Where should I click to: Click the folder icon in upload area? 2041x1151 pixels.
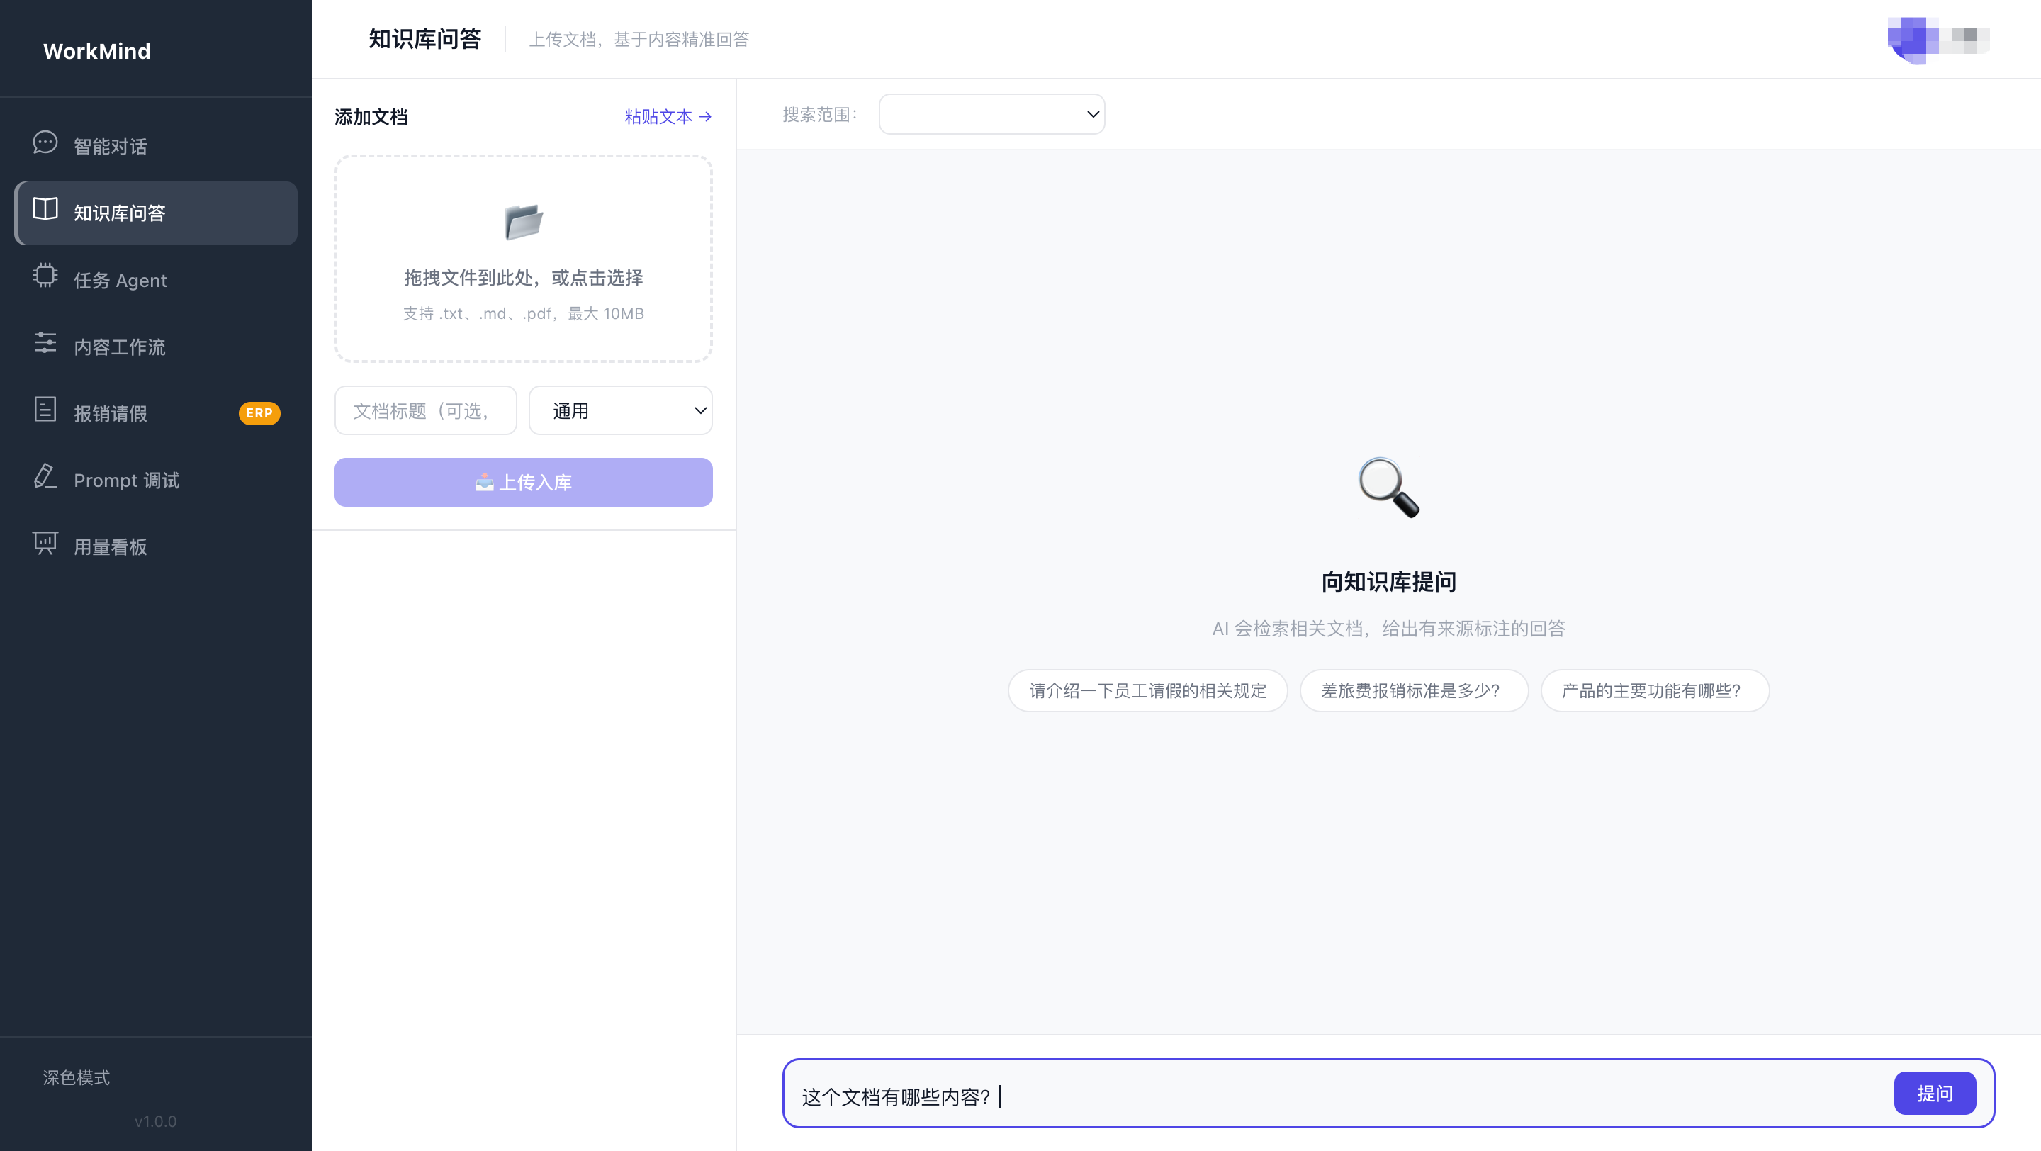click(x=524, y=221)
